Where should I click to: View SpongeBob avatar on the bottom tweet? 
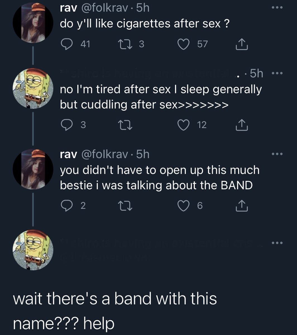(33, 250)
